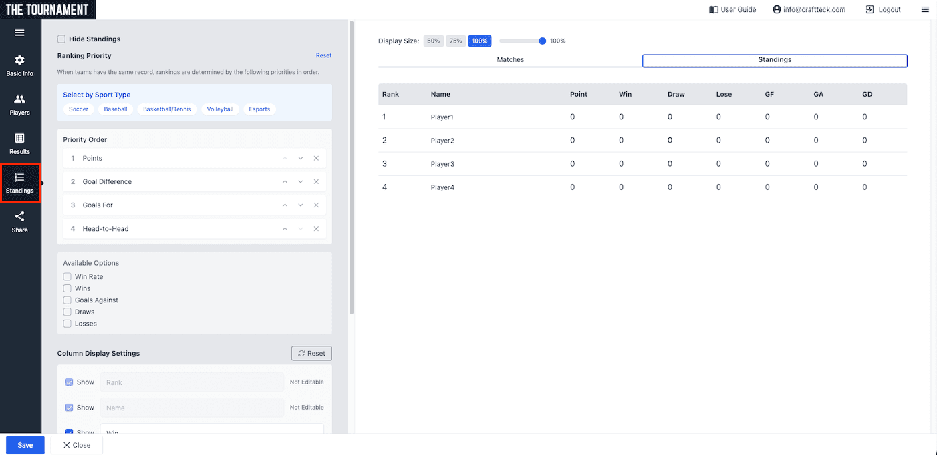The width and height of the screenshot is (937, 455).
Task: Click the blue Save button
Action: [x=25, y=445]
